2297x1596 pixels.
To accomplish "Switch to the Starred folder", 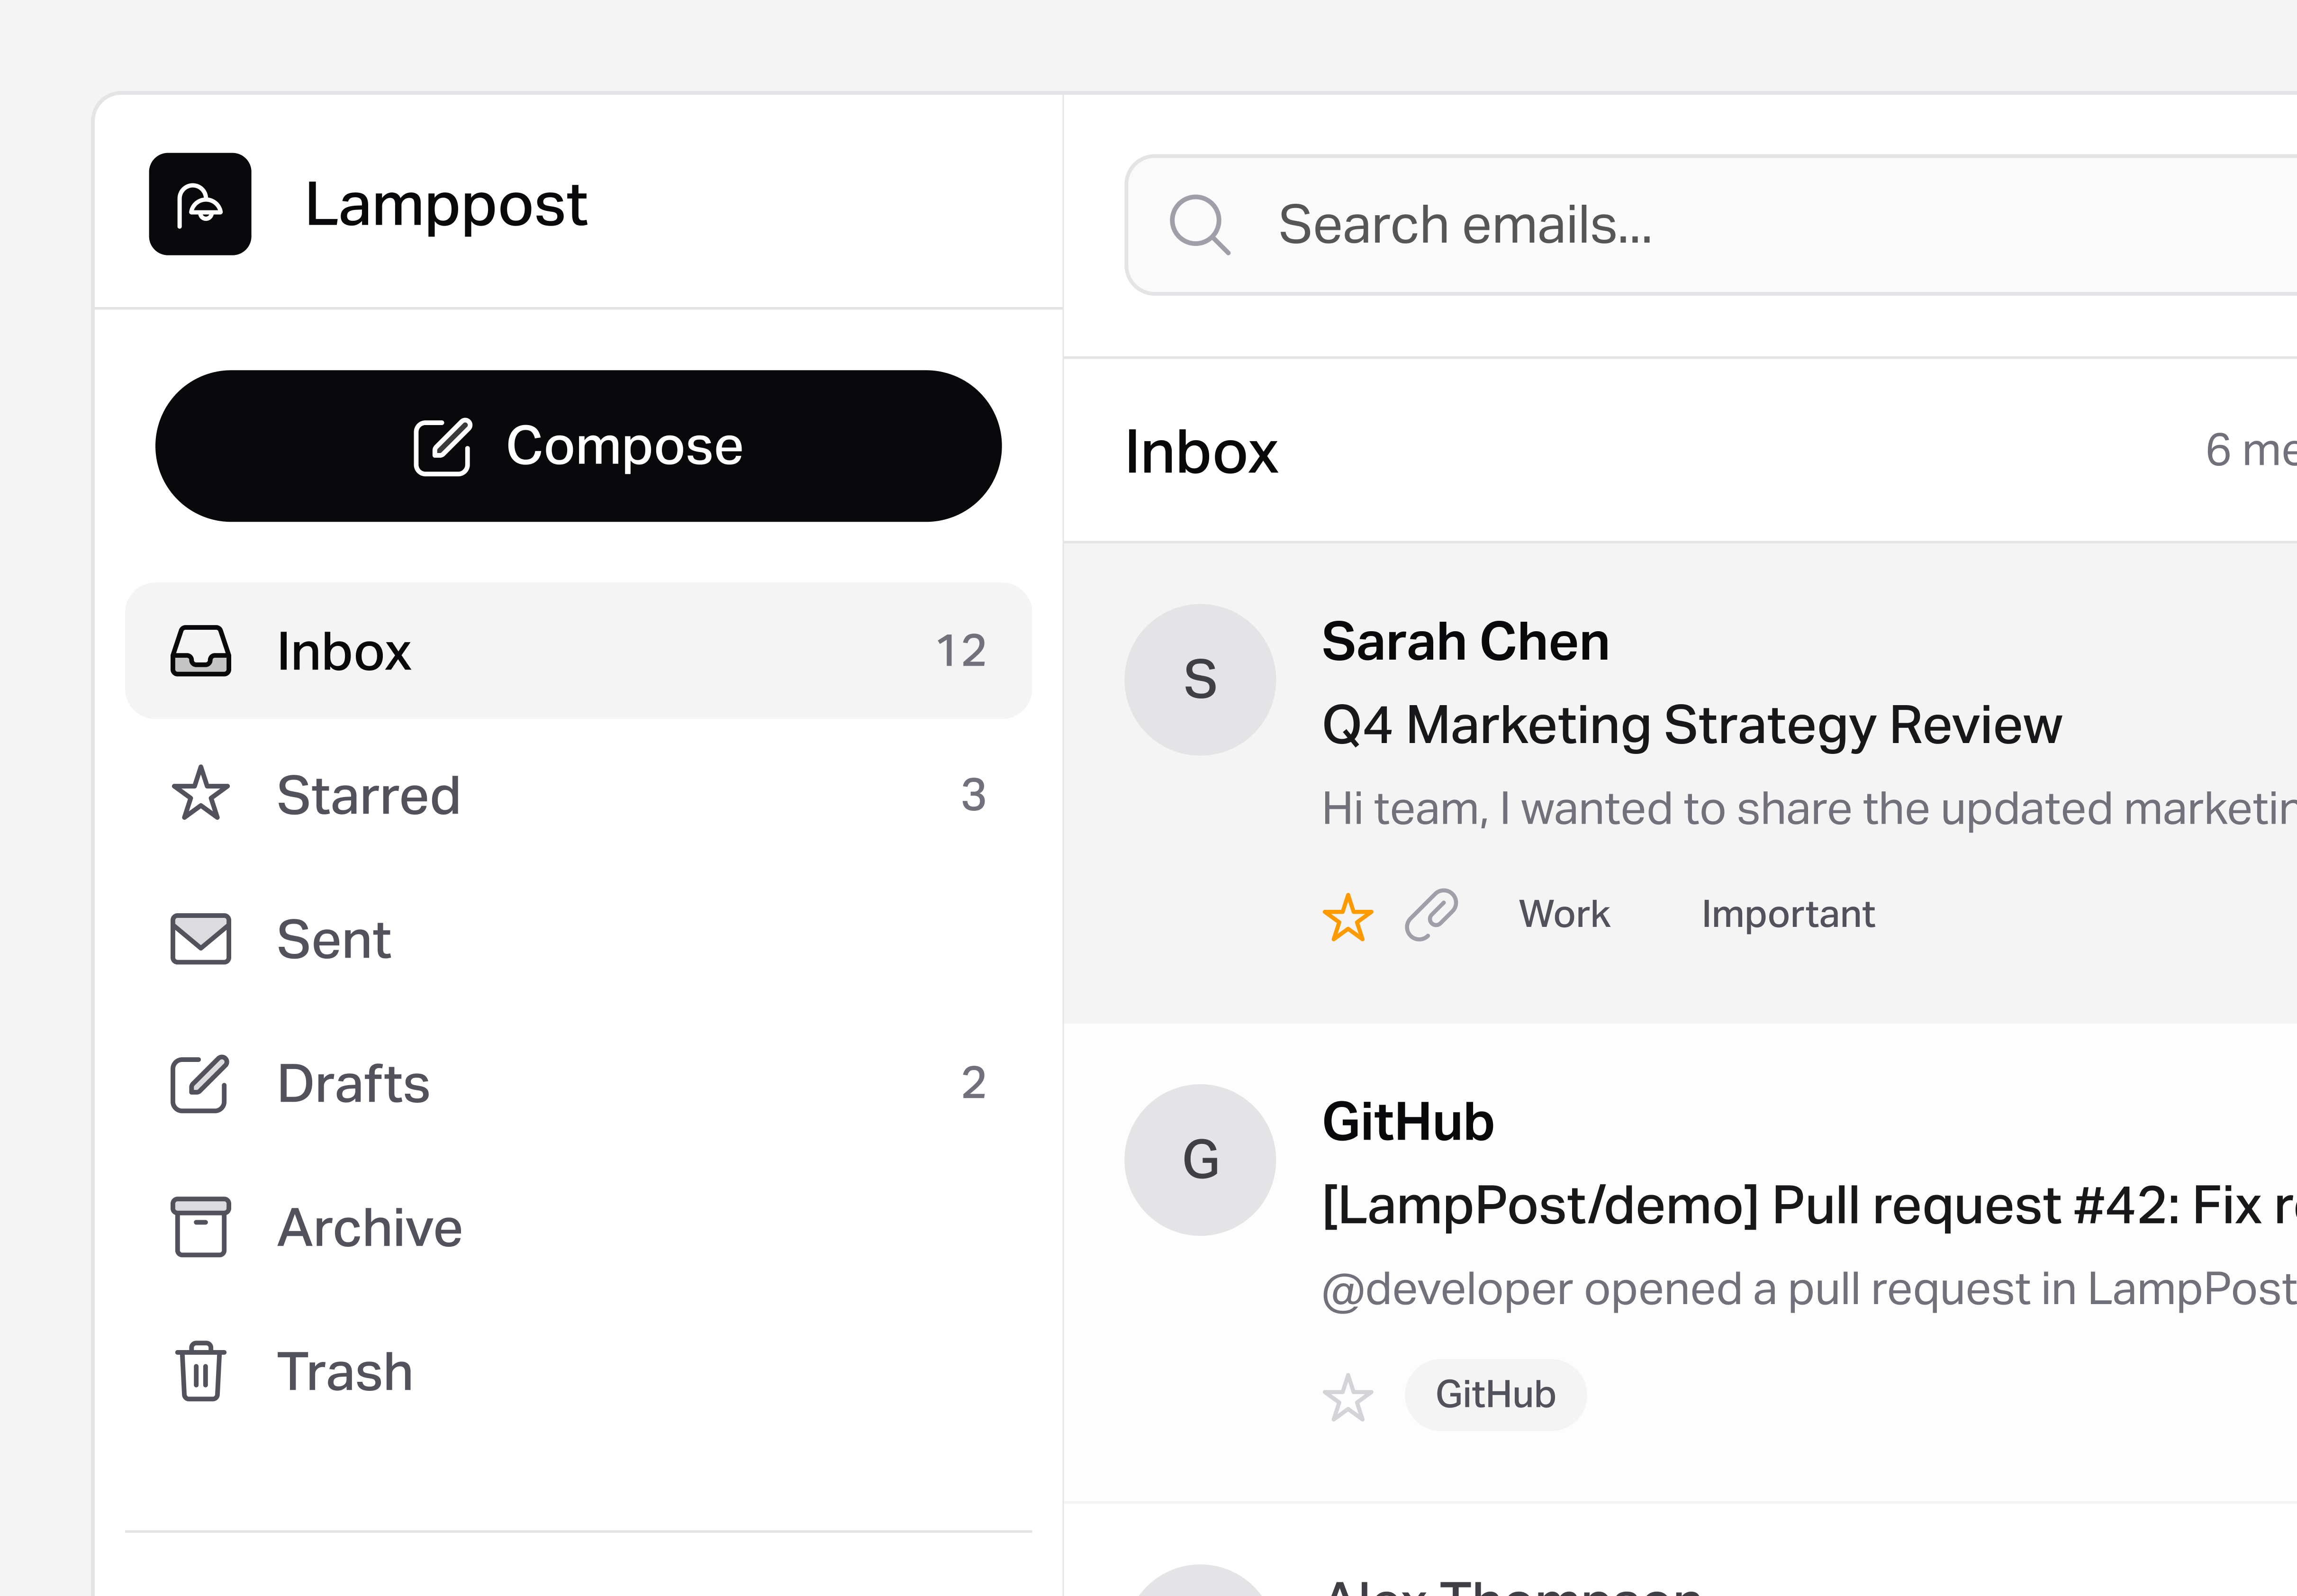I will (x=369, y=795).
